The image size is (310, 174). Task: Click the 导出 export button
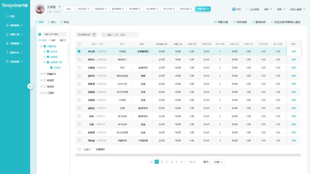click(65, 22)
